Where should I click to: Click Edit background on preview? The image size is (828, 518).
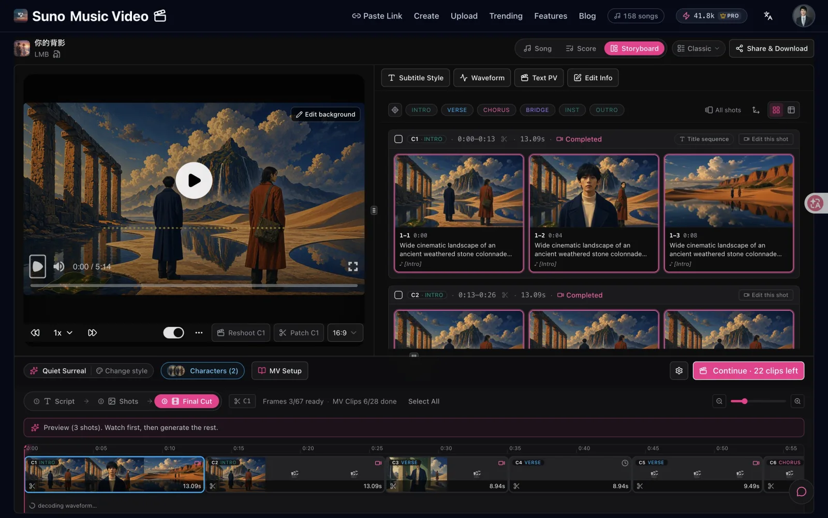point(326,114)
